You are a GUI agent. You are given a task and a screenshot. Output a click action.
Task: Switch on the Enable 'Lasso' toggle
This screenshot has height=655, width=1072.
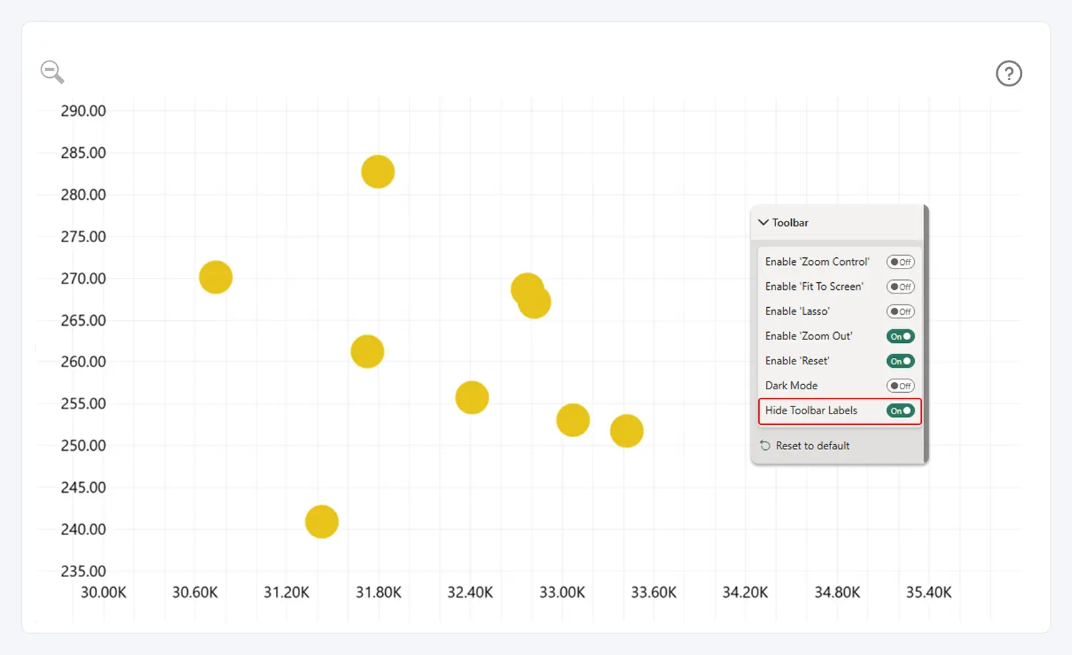[x=900, y=311]
